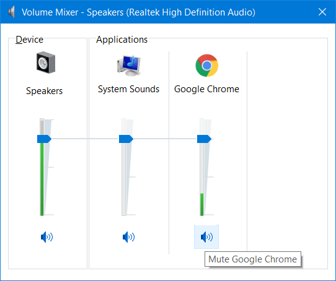Click the Applications group heading
336x281 pixels.
coord(122,40)
